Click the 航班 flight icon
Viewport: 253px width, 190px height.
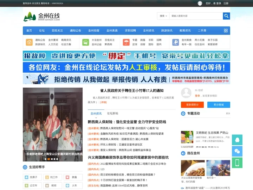47,185
